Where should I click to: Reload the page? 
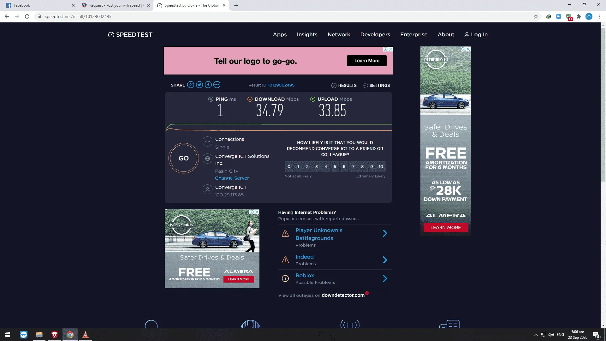click(27, 16)
